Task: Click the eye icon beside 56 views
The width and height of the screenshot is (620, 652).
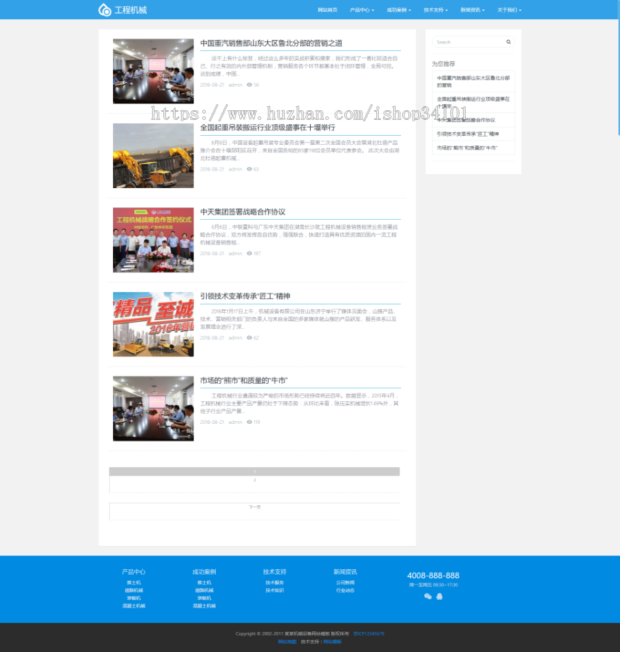Action: (x=249, y=85)
